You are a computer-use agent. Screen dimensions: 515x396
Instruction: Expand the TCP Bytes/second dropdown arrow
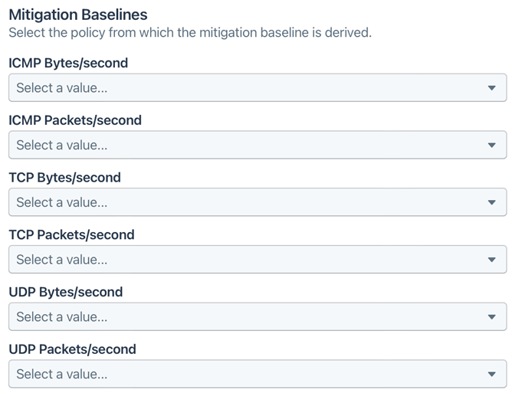(x=492, y=202)
